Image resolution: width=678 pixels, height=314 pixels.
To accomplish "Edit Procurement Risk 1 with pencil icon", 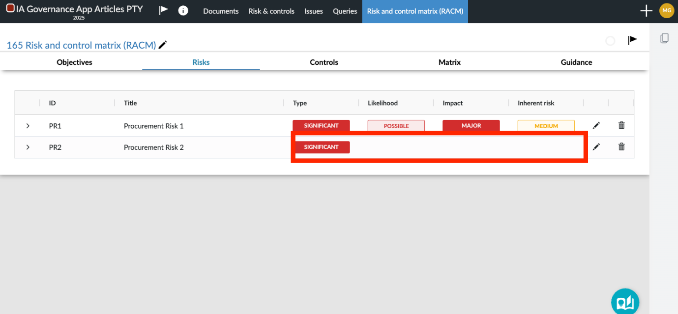I will [x=596, y=126].
